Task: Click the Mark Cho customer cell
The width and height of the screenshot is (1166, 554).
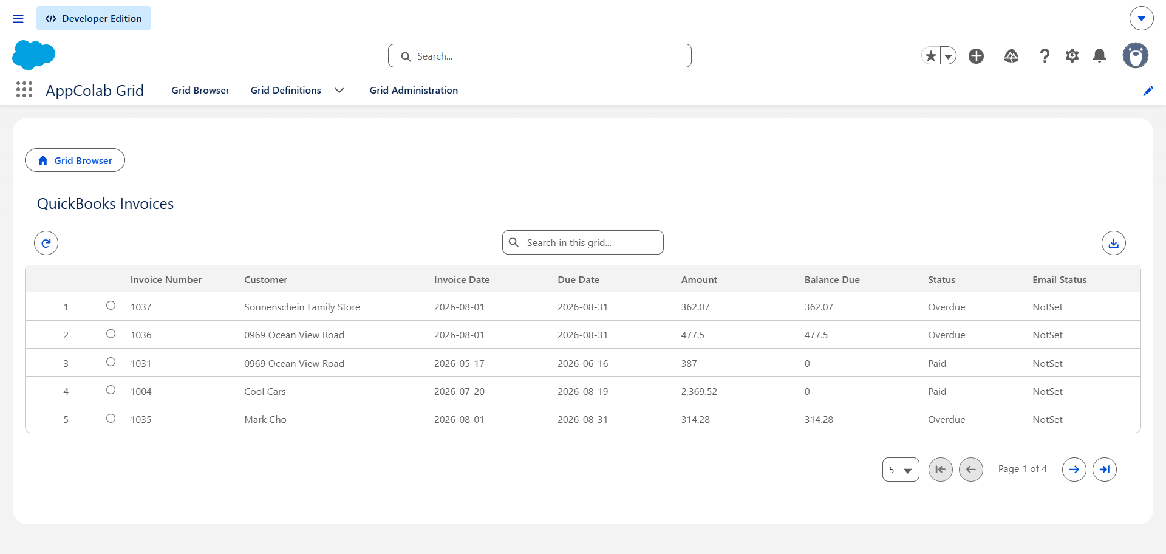Action: coord(265,419)
